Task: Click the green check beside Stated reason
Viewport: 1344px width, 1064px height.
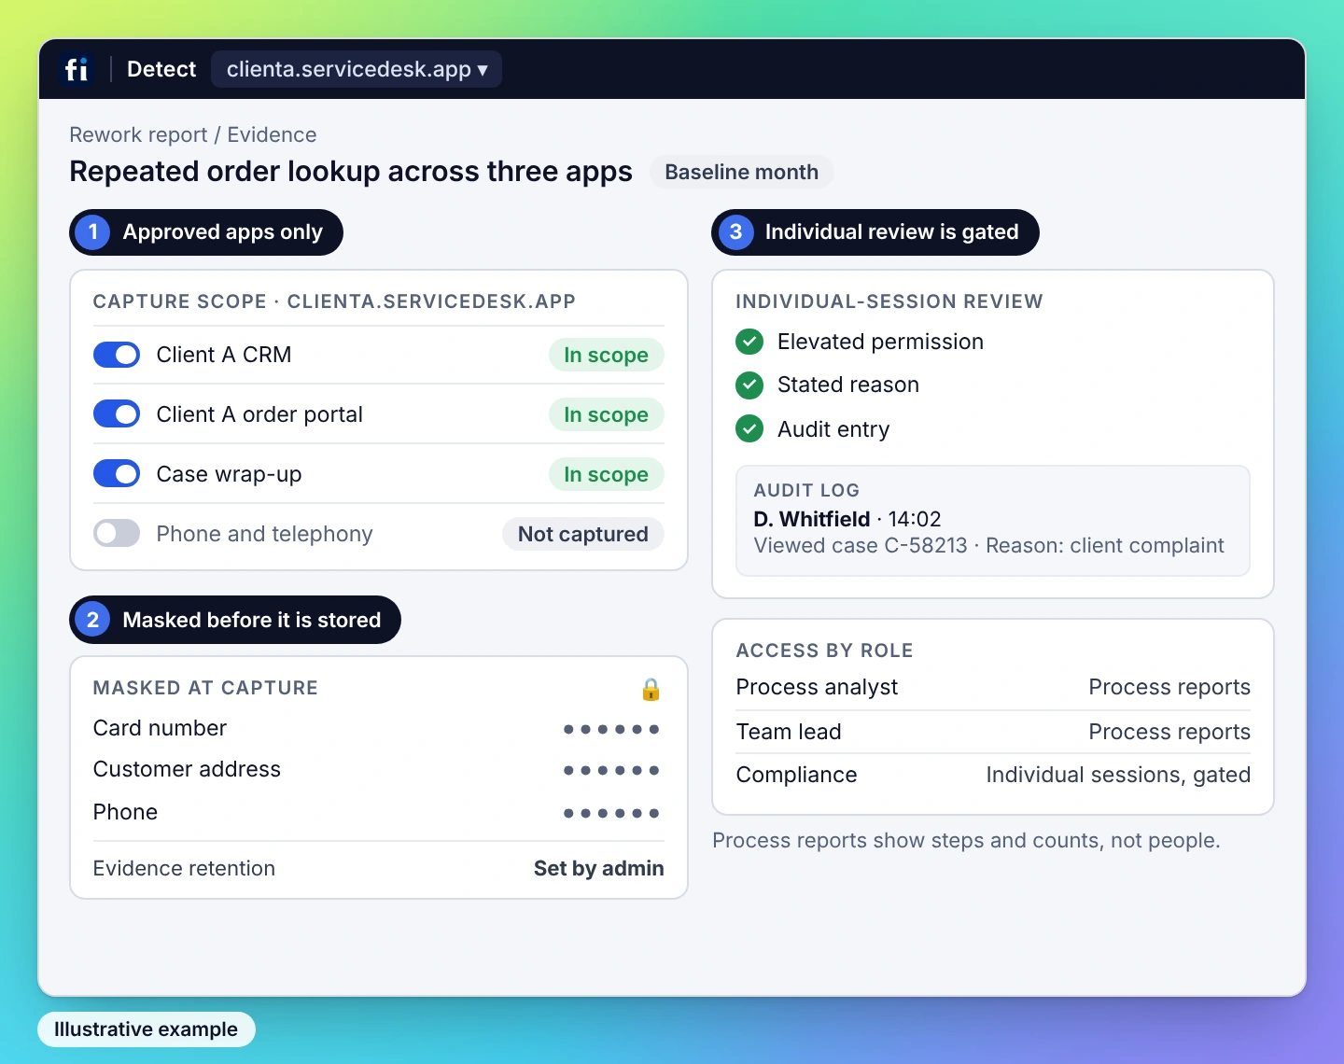Action: click(x=749, y=385)
